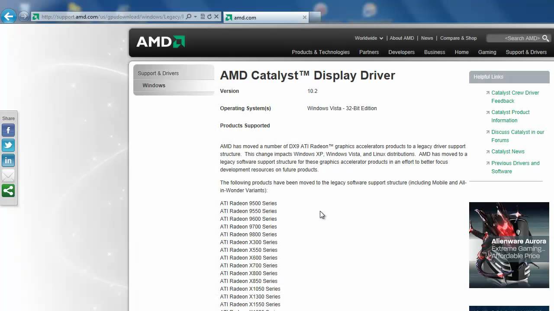Screen dimensions: 554x311
Task: Open the Gaming menu
Action: coord(487,52)
